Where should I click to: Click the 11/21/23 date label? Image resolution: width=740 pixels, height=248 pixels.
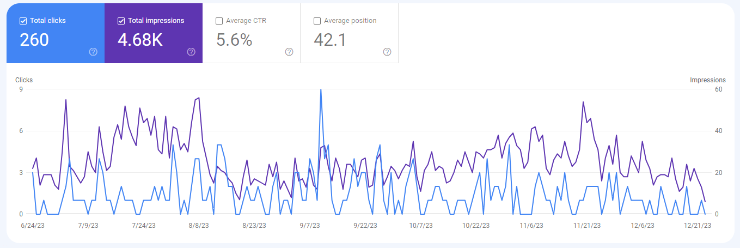tap(587, 225)
